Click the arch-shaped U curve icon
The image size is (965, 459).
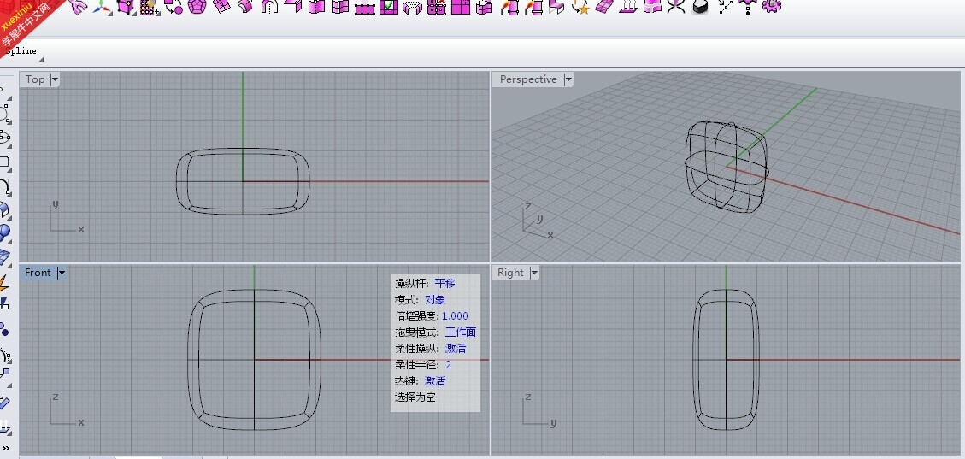point(269,7)
